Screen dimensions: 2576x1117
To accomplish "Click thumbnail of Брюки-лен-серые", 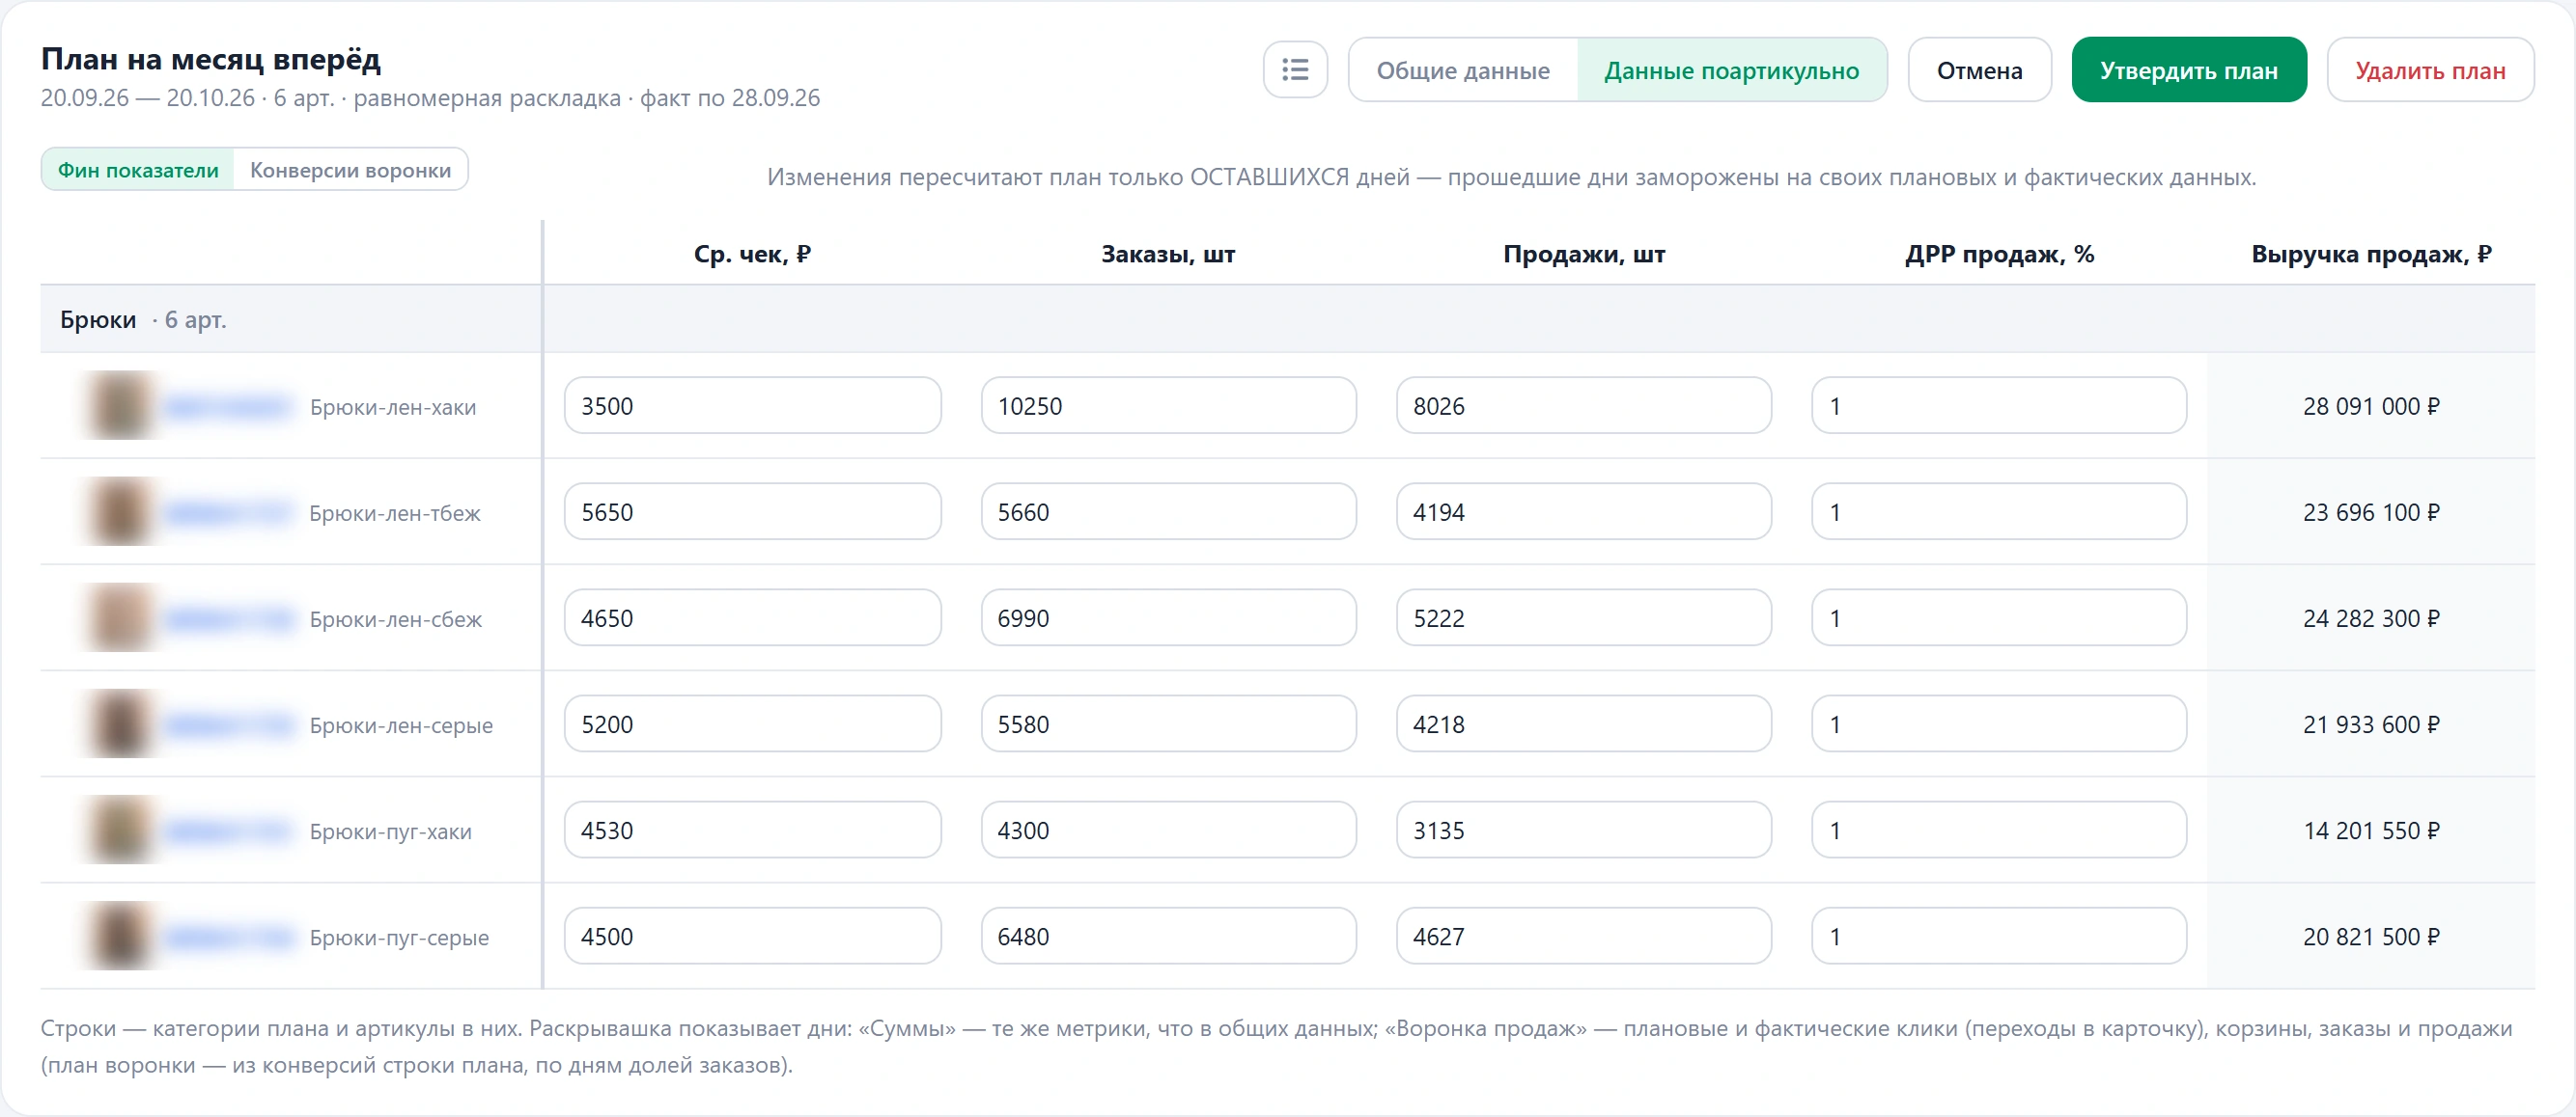I will 120,723.
